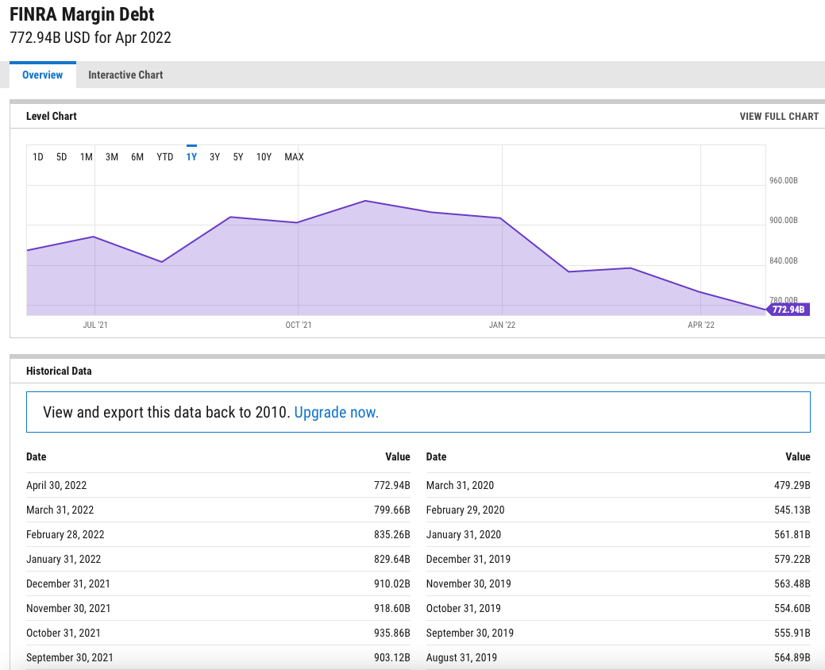The image size is (825, 670).
Task: Switch chart to 3Y range
Action: click(x=214, y=157)
